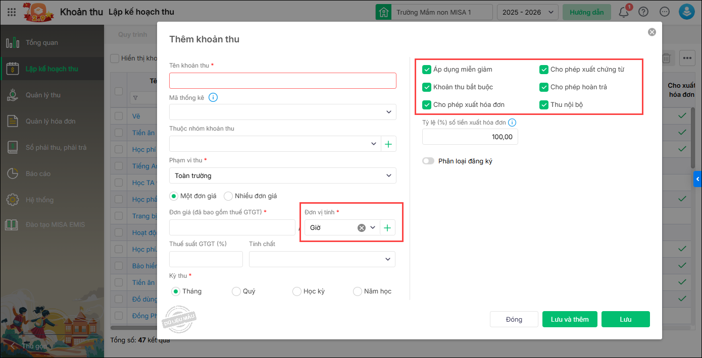Click the Lưu và thêm button
702x358 pixels.
pos(570,319)
